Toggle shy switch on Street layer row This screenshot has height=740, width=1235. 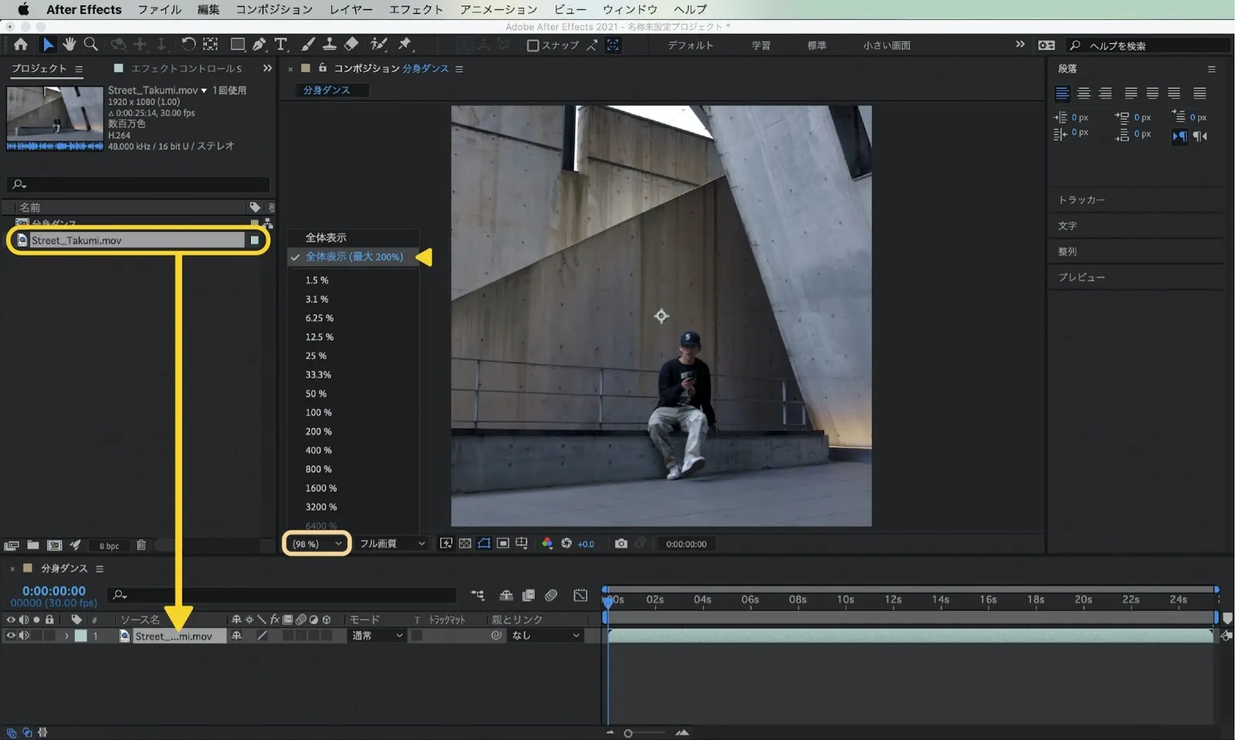click(x=237, y=636)
